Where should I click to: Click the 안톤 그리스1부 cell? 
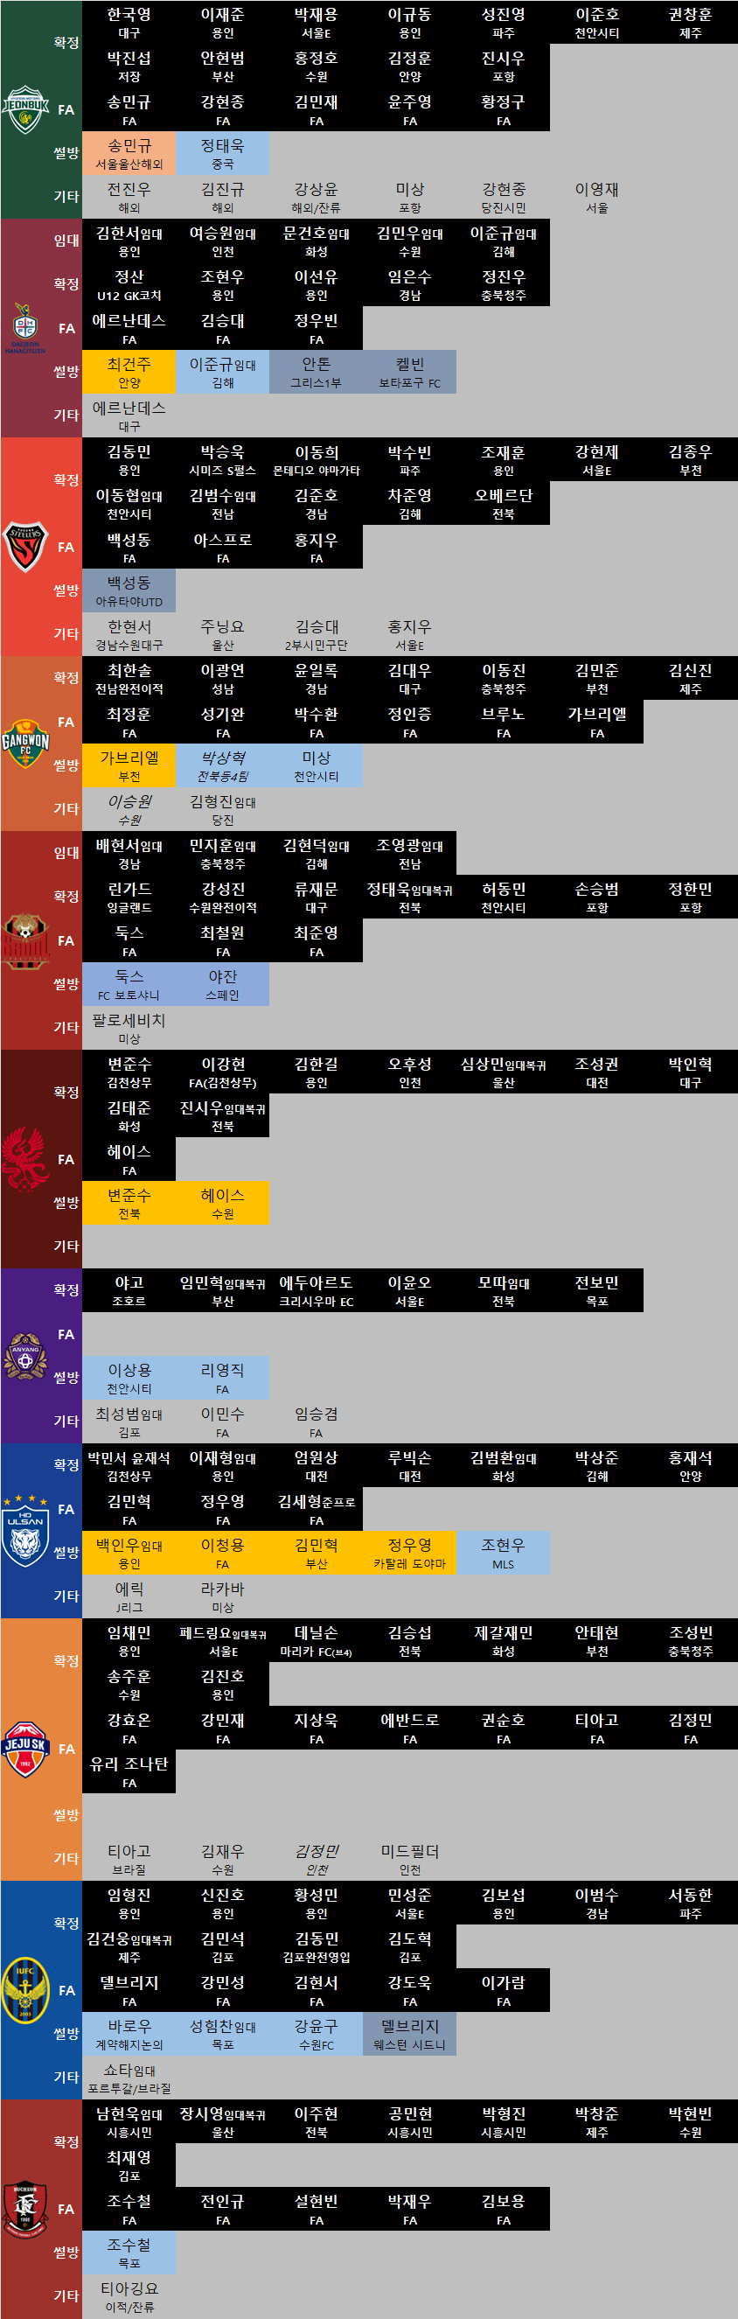tap(316, 372)
